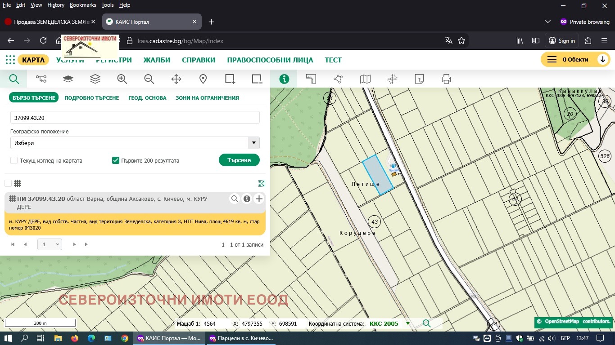Uncheck 'Първите 200 резултата' checkbox

pos(116,160)
